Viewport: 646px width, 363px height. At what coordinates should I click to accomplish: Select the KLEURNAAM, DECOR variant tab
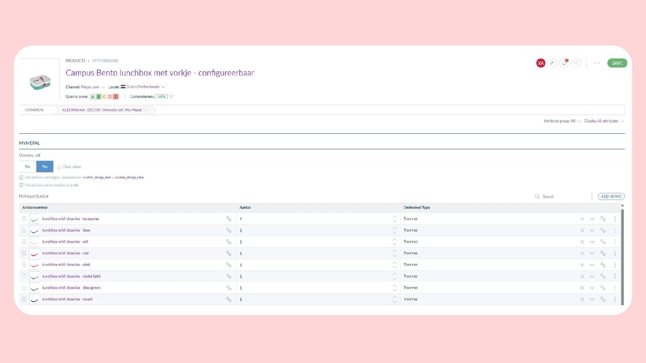point(102,110)
